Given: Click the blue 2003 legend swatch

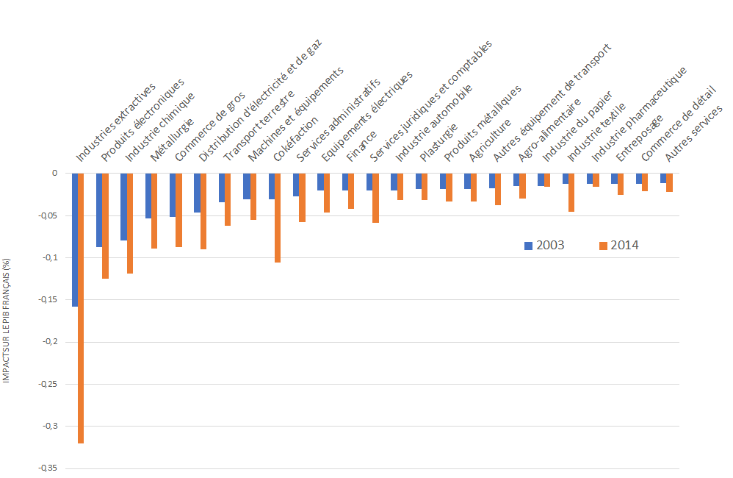Looking at the screenshot, I should [x=528, y=246].
